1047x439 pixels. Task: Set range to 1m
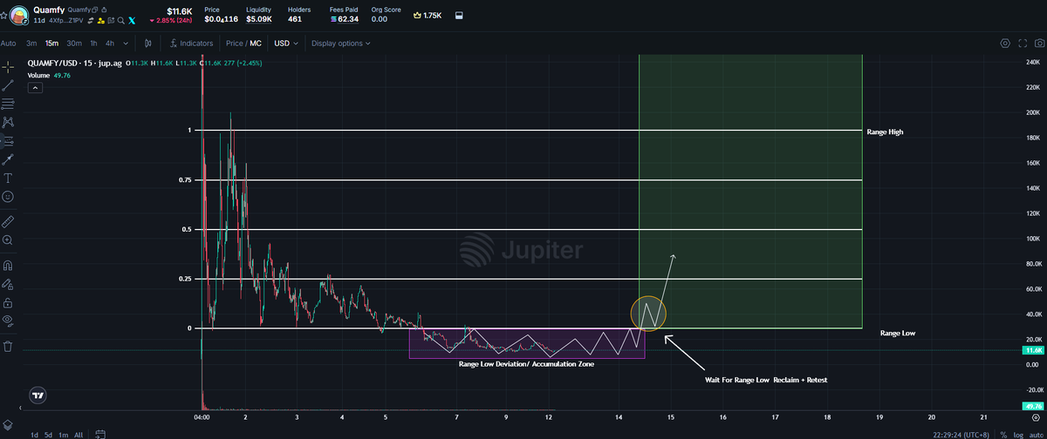pos(63,435)
